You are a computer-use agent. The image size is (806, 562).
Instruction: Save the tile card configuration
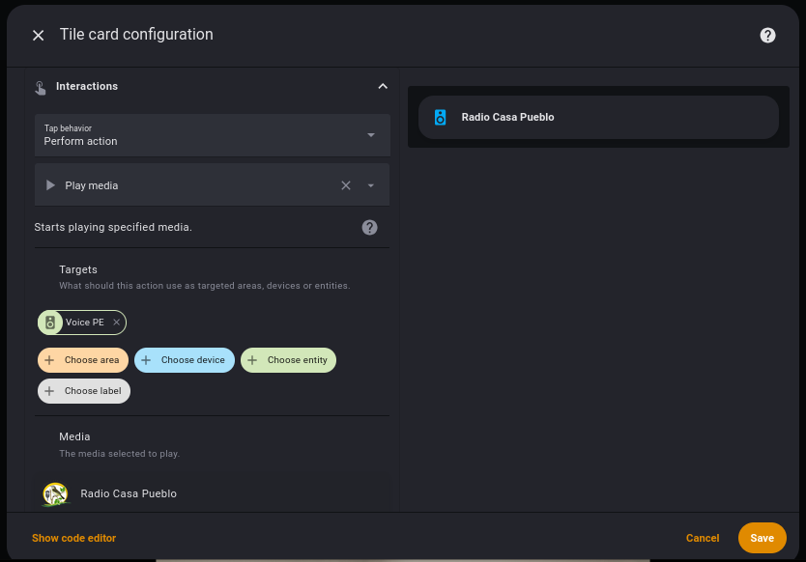(x=762, y=538)
